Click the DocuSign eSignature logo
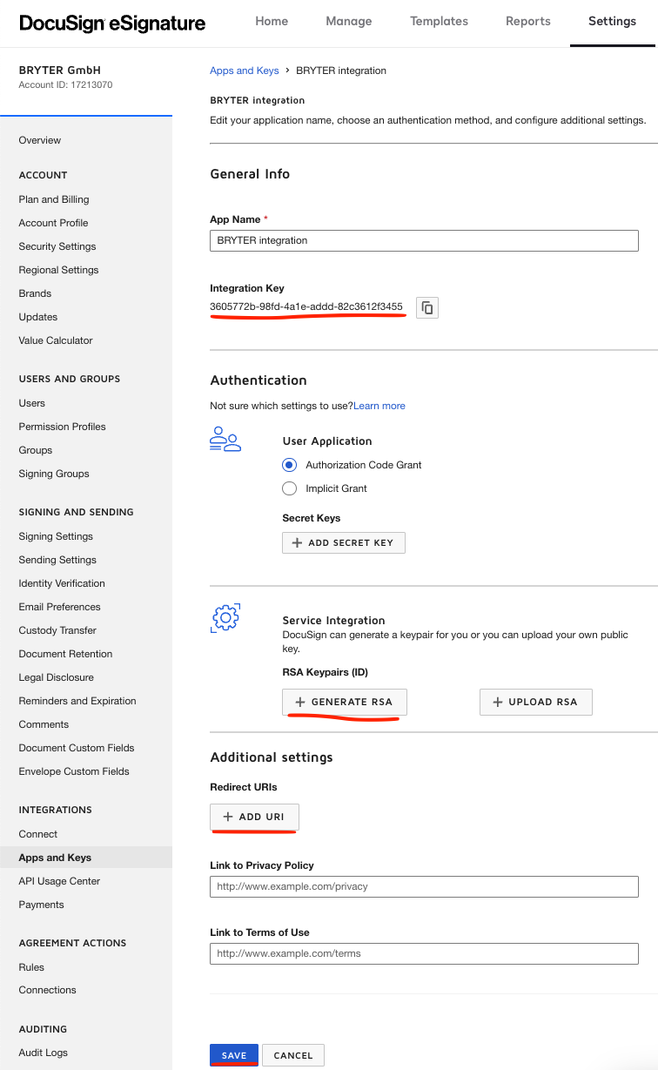The image size is (658, 1070). point(112,24)
